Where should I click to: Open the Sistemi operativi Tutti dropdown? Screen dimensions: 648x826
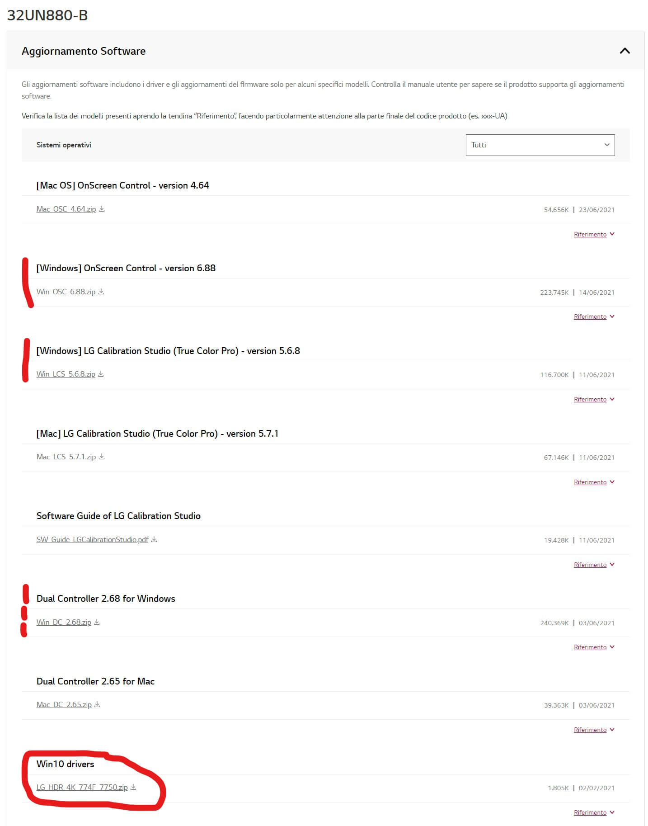pyautogui.click(x=540, y=145)
